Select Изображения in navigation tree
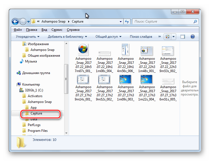The image size is (210, 161). 38,44
